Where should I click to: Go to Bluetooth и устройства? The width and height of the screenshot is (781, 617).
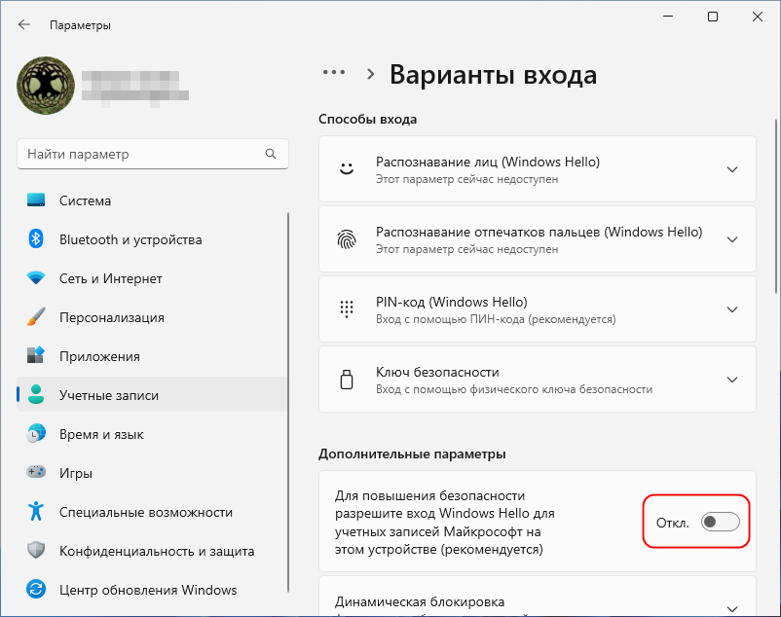pos(152,239)
